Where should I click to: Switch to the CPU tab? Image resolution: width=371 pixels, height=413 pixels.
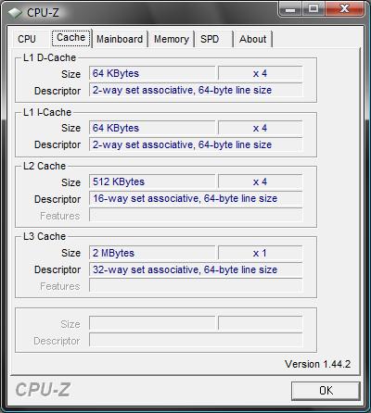pyautogui.click(x=27, y=39)
